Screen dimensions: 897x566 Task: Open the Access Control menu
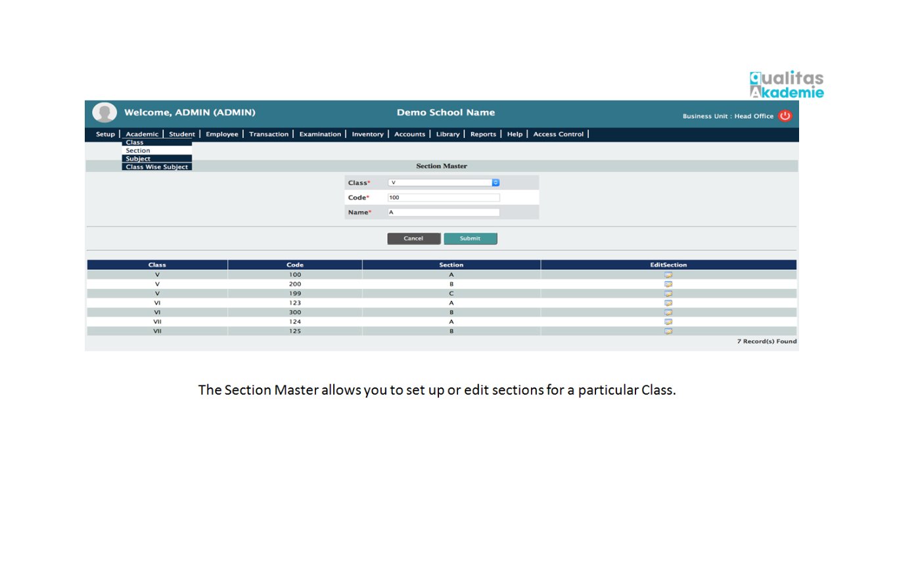558,135
